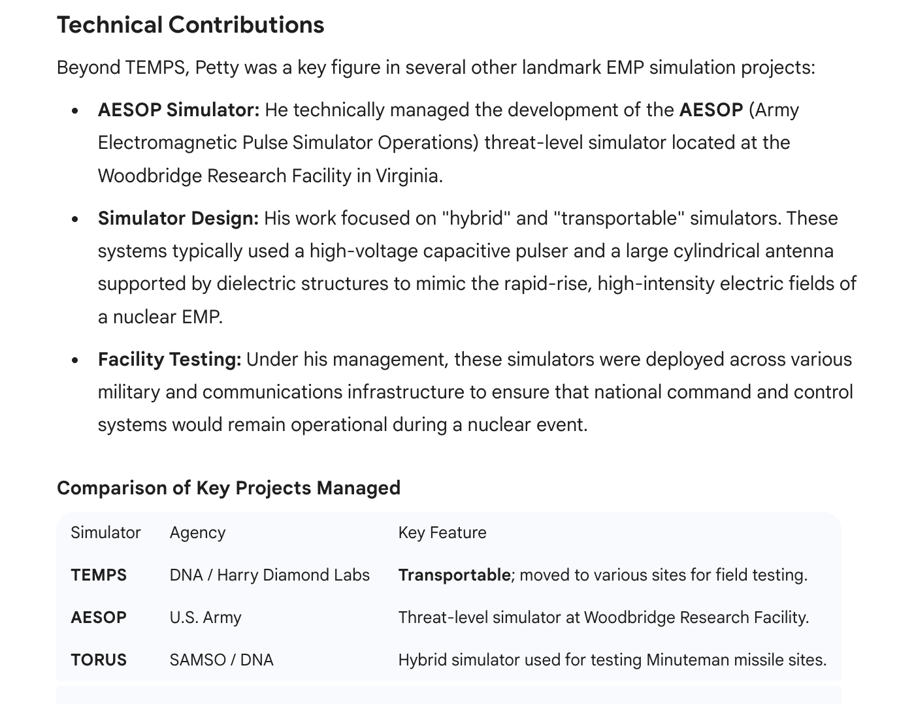899x704 pixels.
Task: Click the Threat-level simulator at Woodbridge cell
Action: [604, 617]
